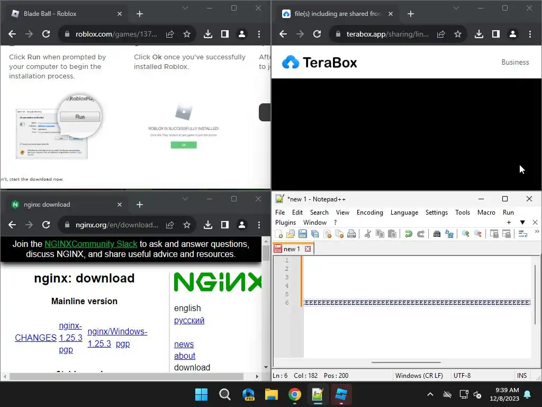The image size is (542, 407).
Task: Click the Windows (CR LF) status bar field
Action: click(419, 376)
